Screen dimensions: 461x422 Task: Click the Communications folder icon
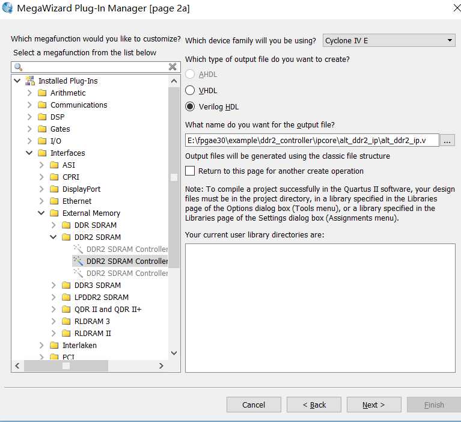pyautogui.click(x=42, y=105)
